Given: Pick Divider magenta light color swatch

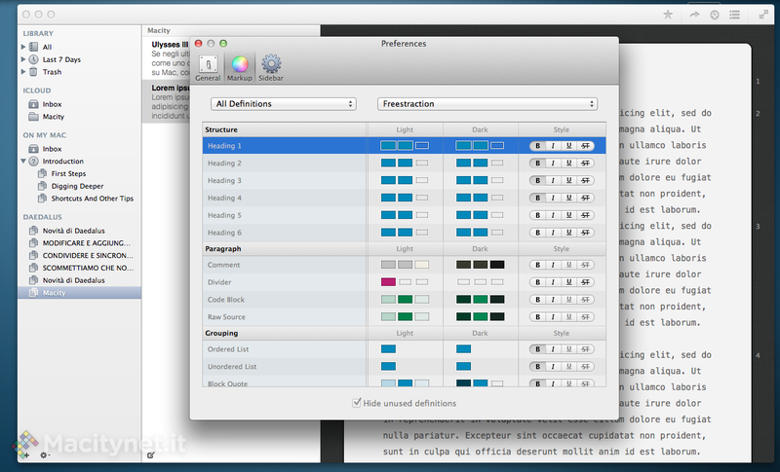Looking at the screenshot, I should point(388,282).
